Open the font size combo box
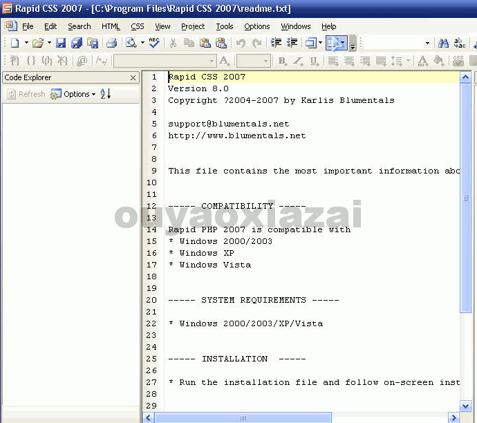The height and width of the screenshot is (423, 477). [x=254, y=61]
